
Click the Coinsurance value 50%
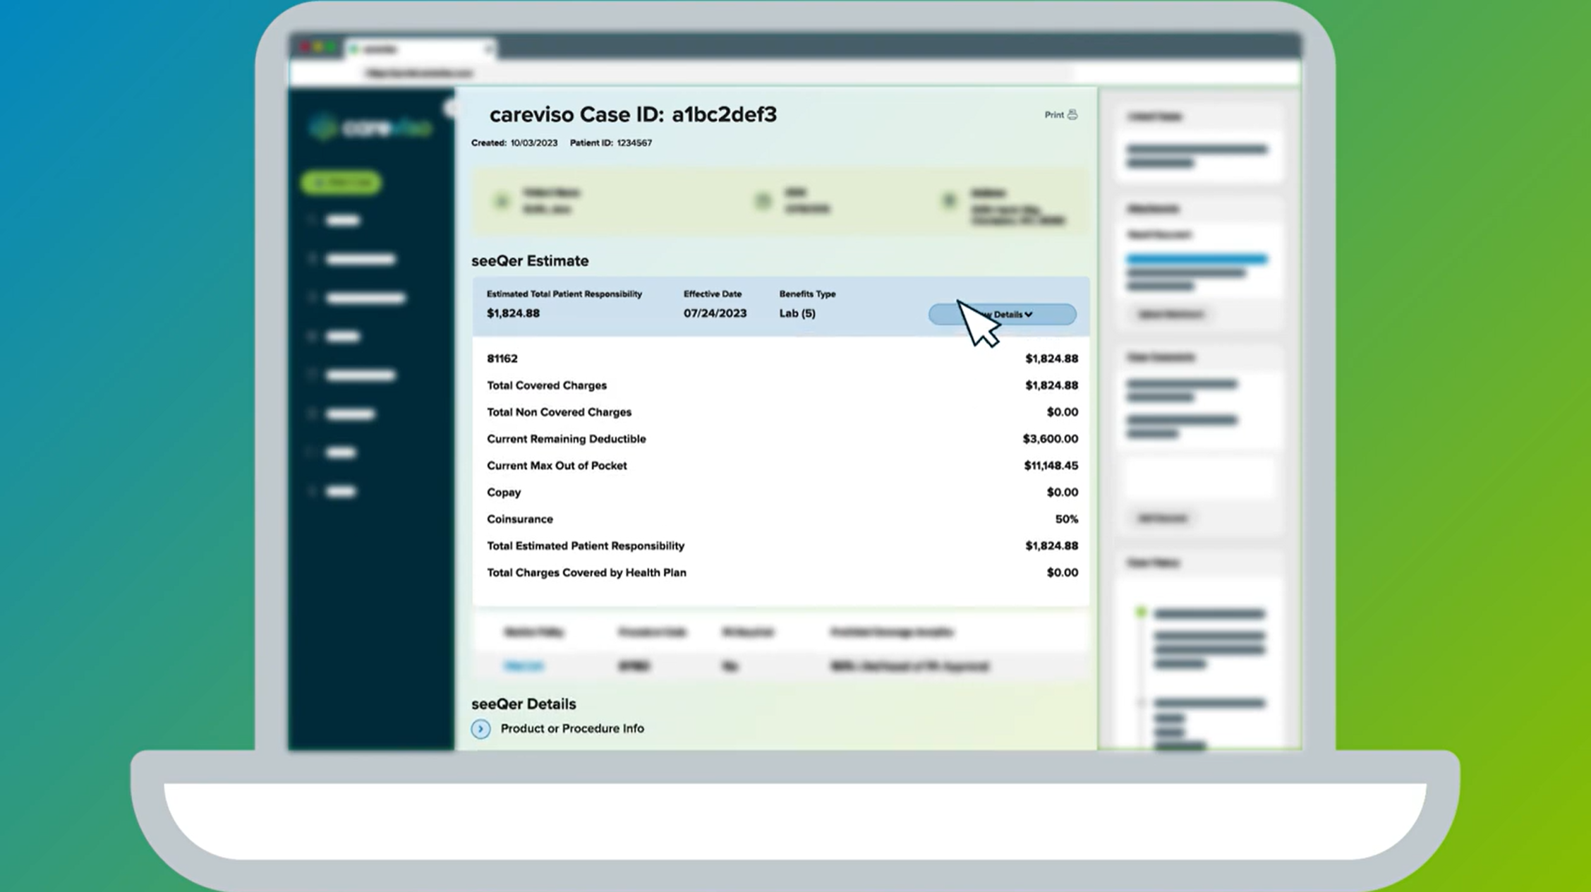tap(1067, 519)
